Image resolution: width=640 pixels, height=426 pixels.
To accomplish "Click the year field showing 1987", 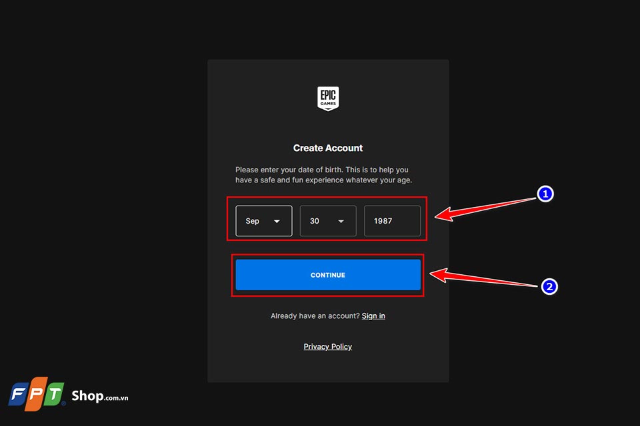I will point(392,221).
